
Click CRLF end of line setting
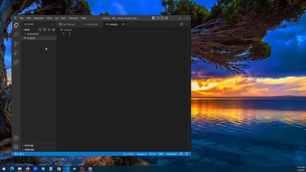[161, 154]
